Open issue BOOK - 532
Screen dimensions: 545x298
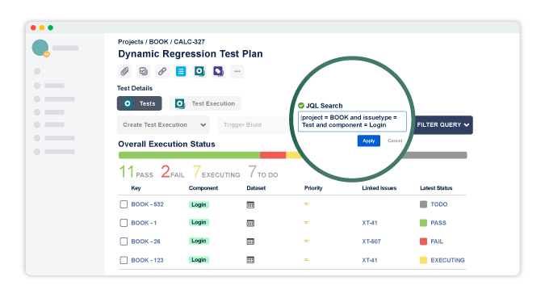coord(148,204)
